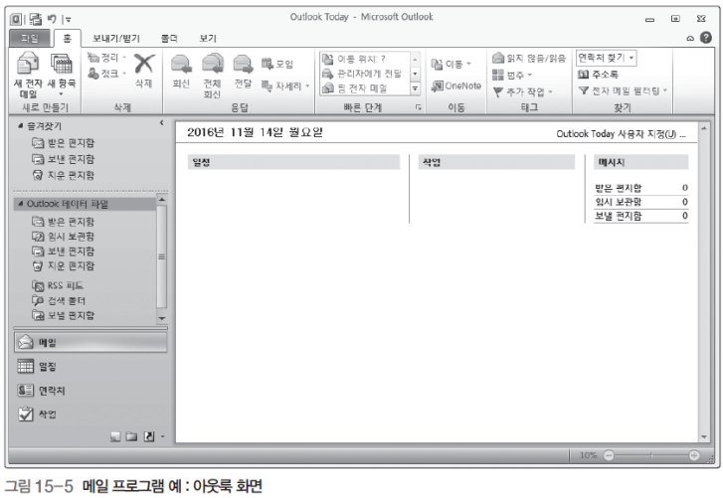The width and height of the screenshot is (723, 498).
Task: Click Outlook Today 사용자 지정 link
Action: coord(621,134)
